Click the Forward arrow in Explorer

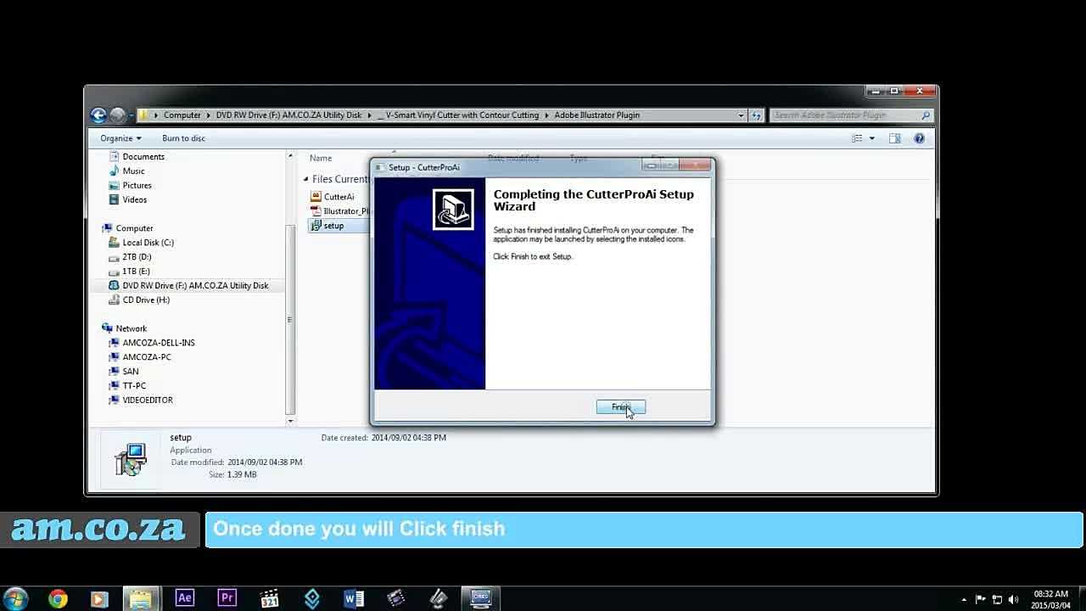117,115
